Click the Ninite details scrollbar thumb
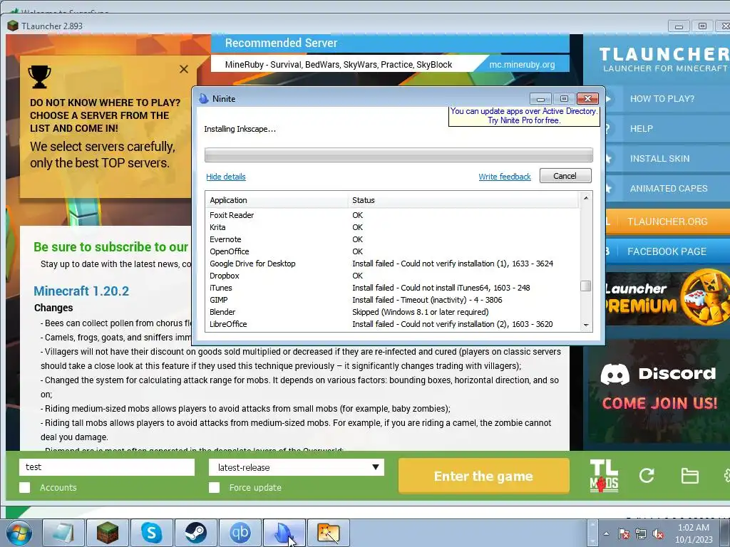 coord(586,286)
